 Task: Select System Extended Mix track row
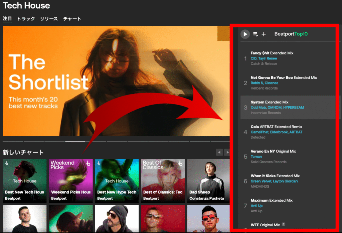[x=288, y=107]
